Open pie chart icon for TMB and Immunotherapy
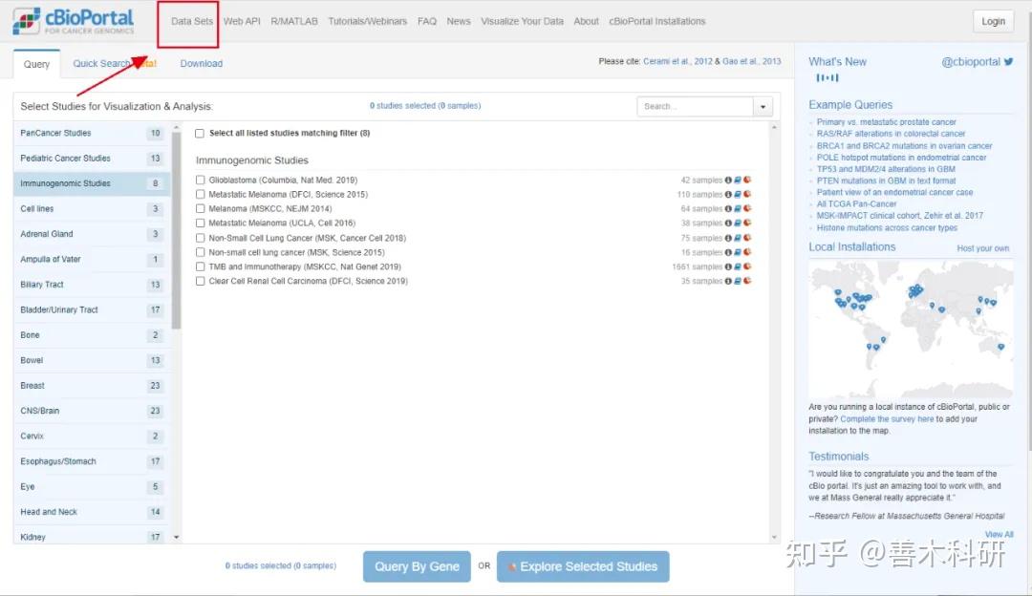The height and width of the screenshot is (596, 1032). coord(747,267)
